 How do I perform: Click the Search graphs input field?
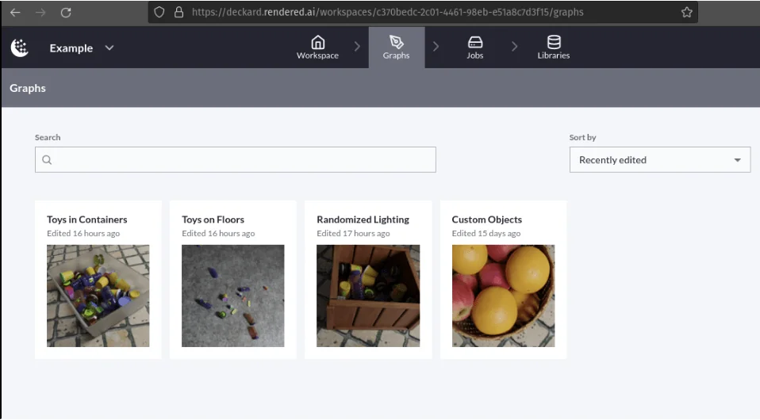click(x=235, y=159)
